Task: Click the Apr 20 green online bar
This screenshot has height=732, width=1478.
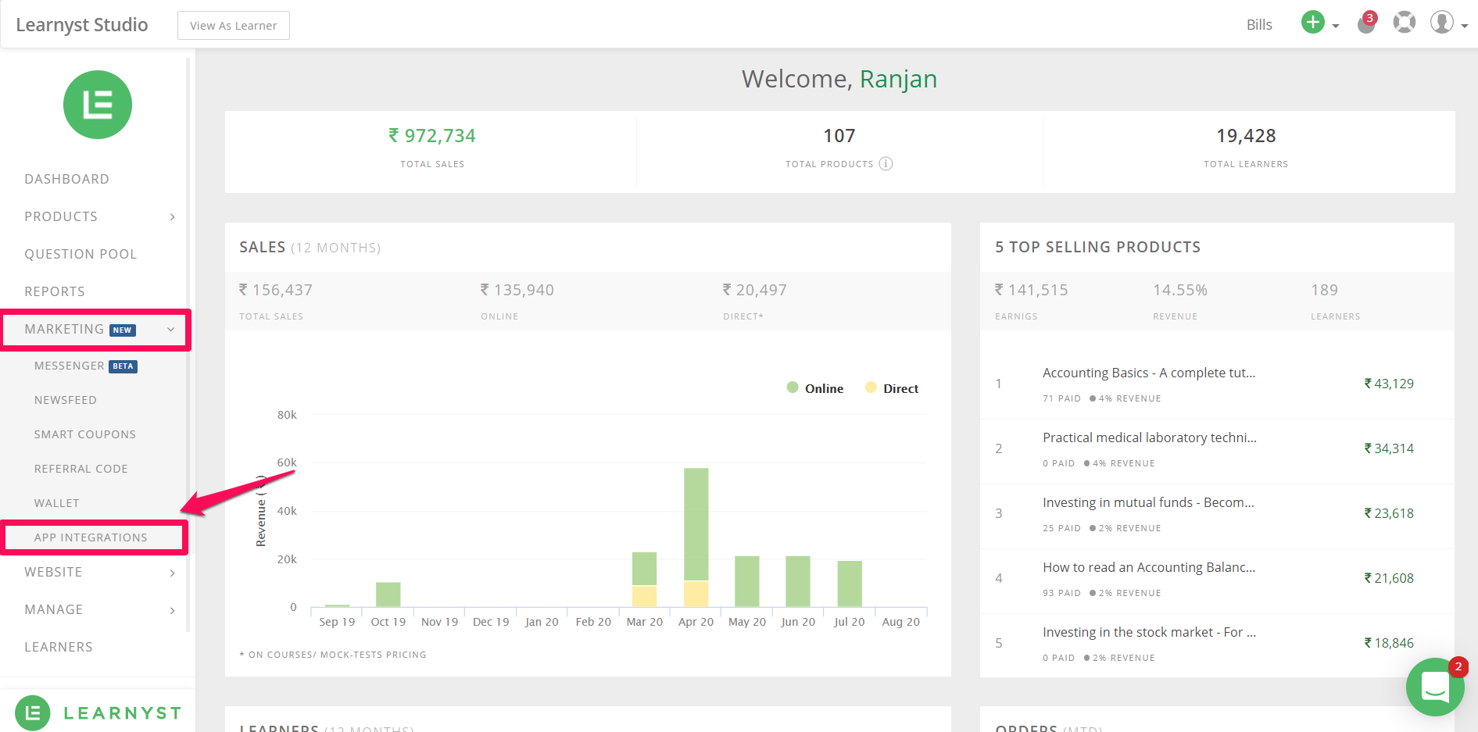Action: 696,524
